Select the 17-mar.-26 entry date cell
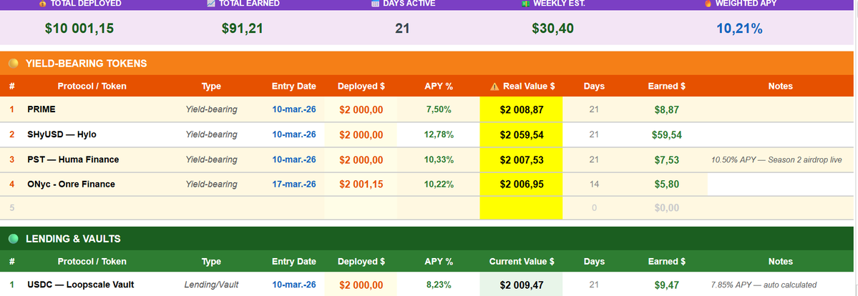The height and width of the screenshot is (296, 858). [x=294, y=184]
